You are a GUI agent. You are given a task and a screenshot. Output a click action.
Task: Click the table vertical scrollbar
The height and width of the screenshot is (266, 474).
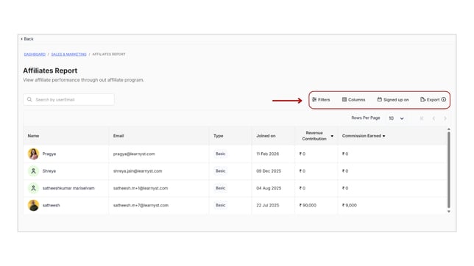[449, 170]
